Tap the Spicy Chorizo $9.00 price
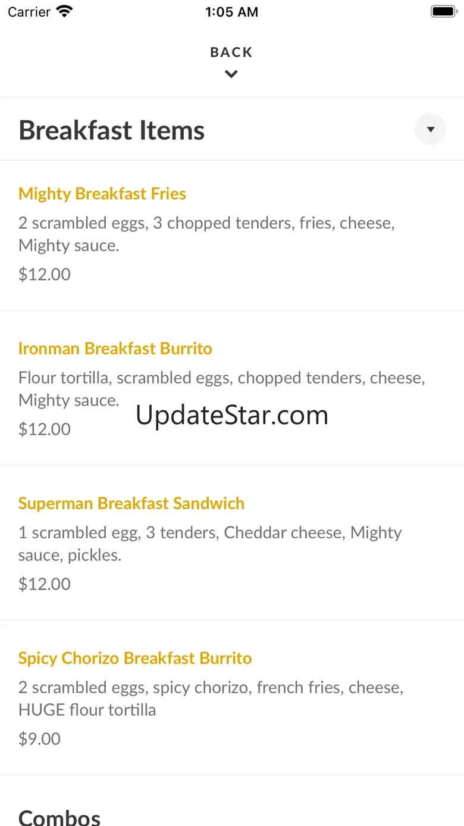Screen dimensions: 464x826 [x=40, y=739]
